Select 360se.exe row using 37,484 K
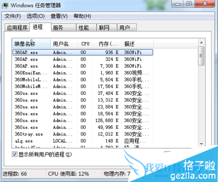The image size is (218, 182). click(x=83, y=93)
